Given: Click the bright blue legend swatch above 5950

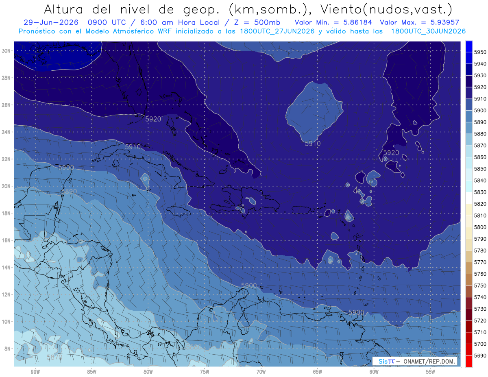Looking at the screenshot, I should point(469,46).
